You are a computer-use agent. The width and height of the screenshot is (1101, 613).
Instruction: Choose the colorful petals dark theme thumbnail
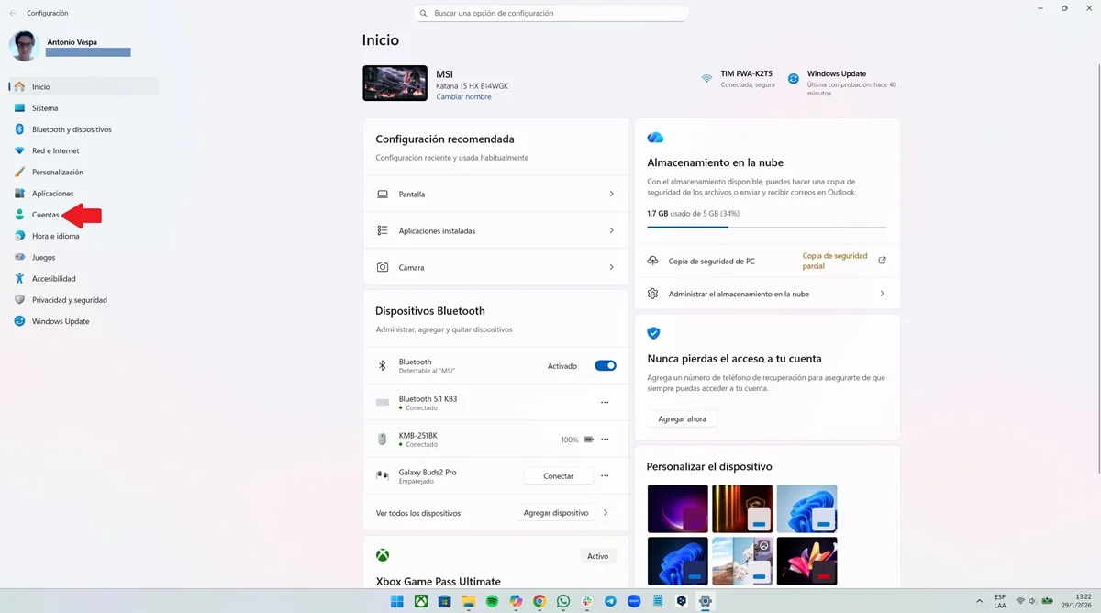click(806, 561)
